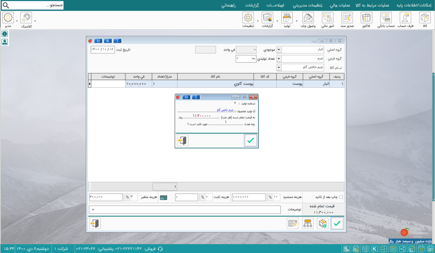Click the هزینه ثابت amount field
This screenshot has width=435, height=253.
click(187, 197)
